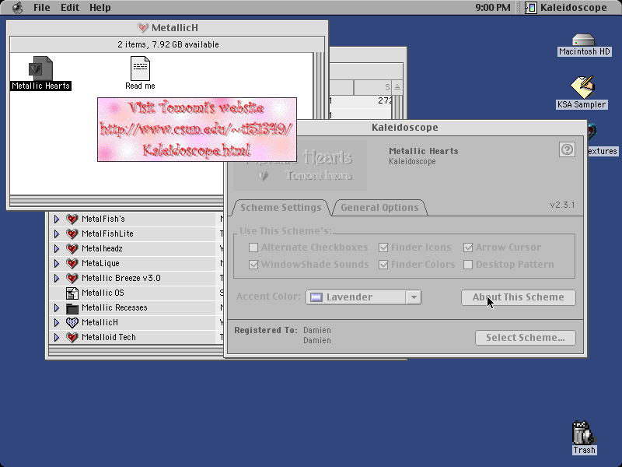Click the heart icon in MetallicH title bar
This screenshot has height=467, width=622.
pos(142,28)
